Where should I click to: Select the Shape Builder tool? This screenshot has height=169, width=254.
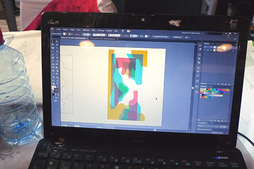(x=53, y=67)
